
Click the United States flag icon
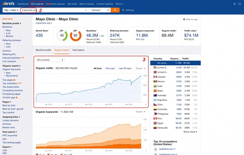155,68
